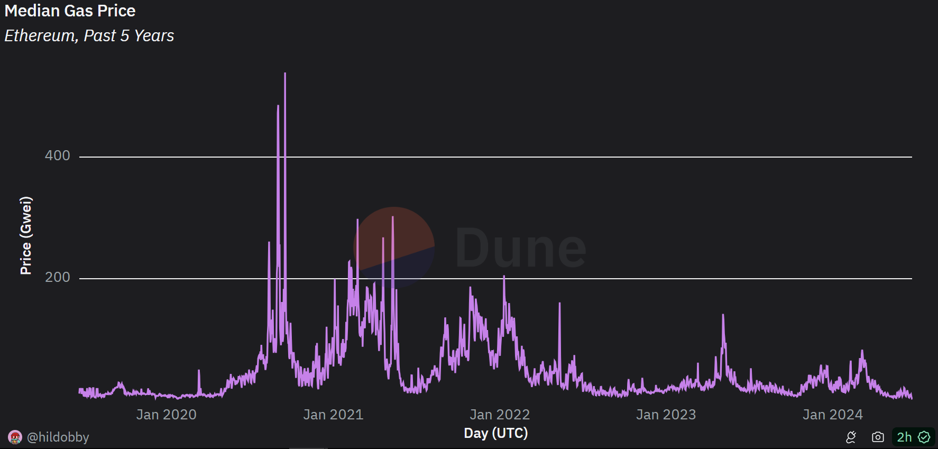938x449 pixels.
Task: Click the Dune circle logo watermark
Action: coord(394,248)
